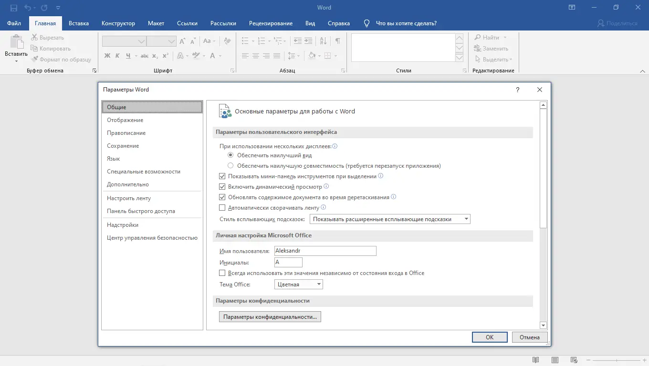Apply italic formatting
The width and height of the screenshot is (649, 366).
(117, 56)
